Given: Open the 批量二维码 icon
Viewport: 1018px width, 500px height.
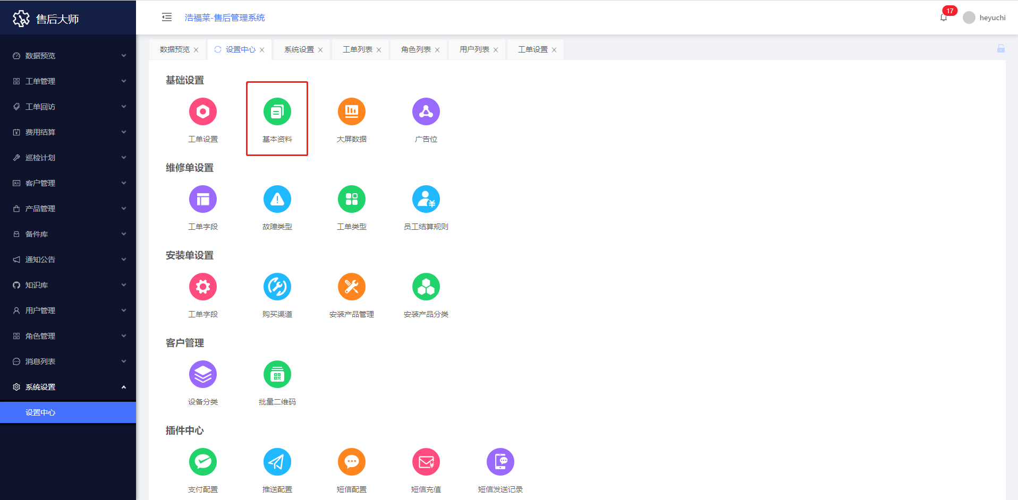Looking at the screenshot, I should (x=277, y=374).
